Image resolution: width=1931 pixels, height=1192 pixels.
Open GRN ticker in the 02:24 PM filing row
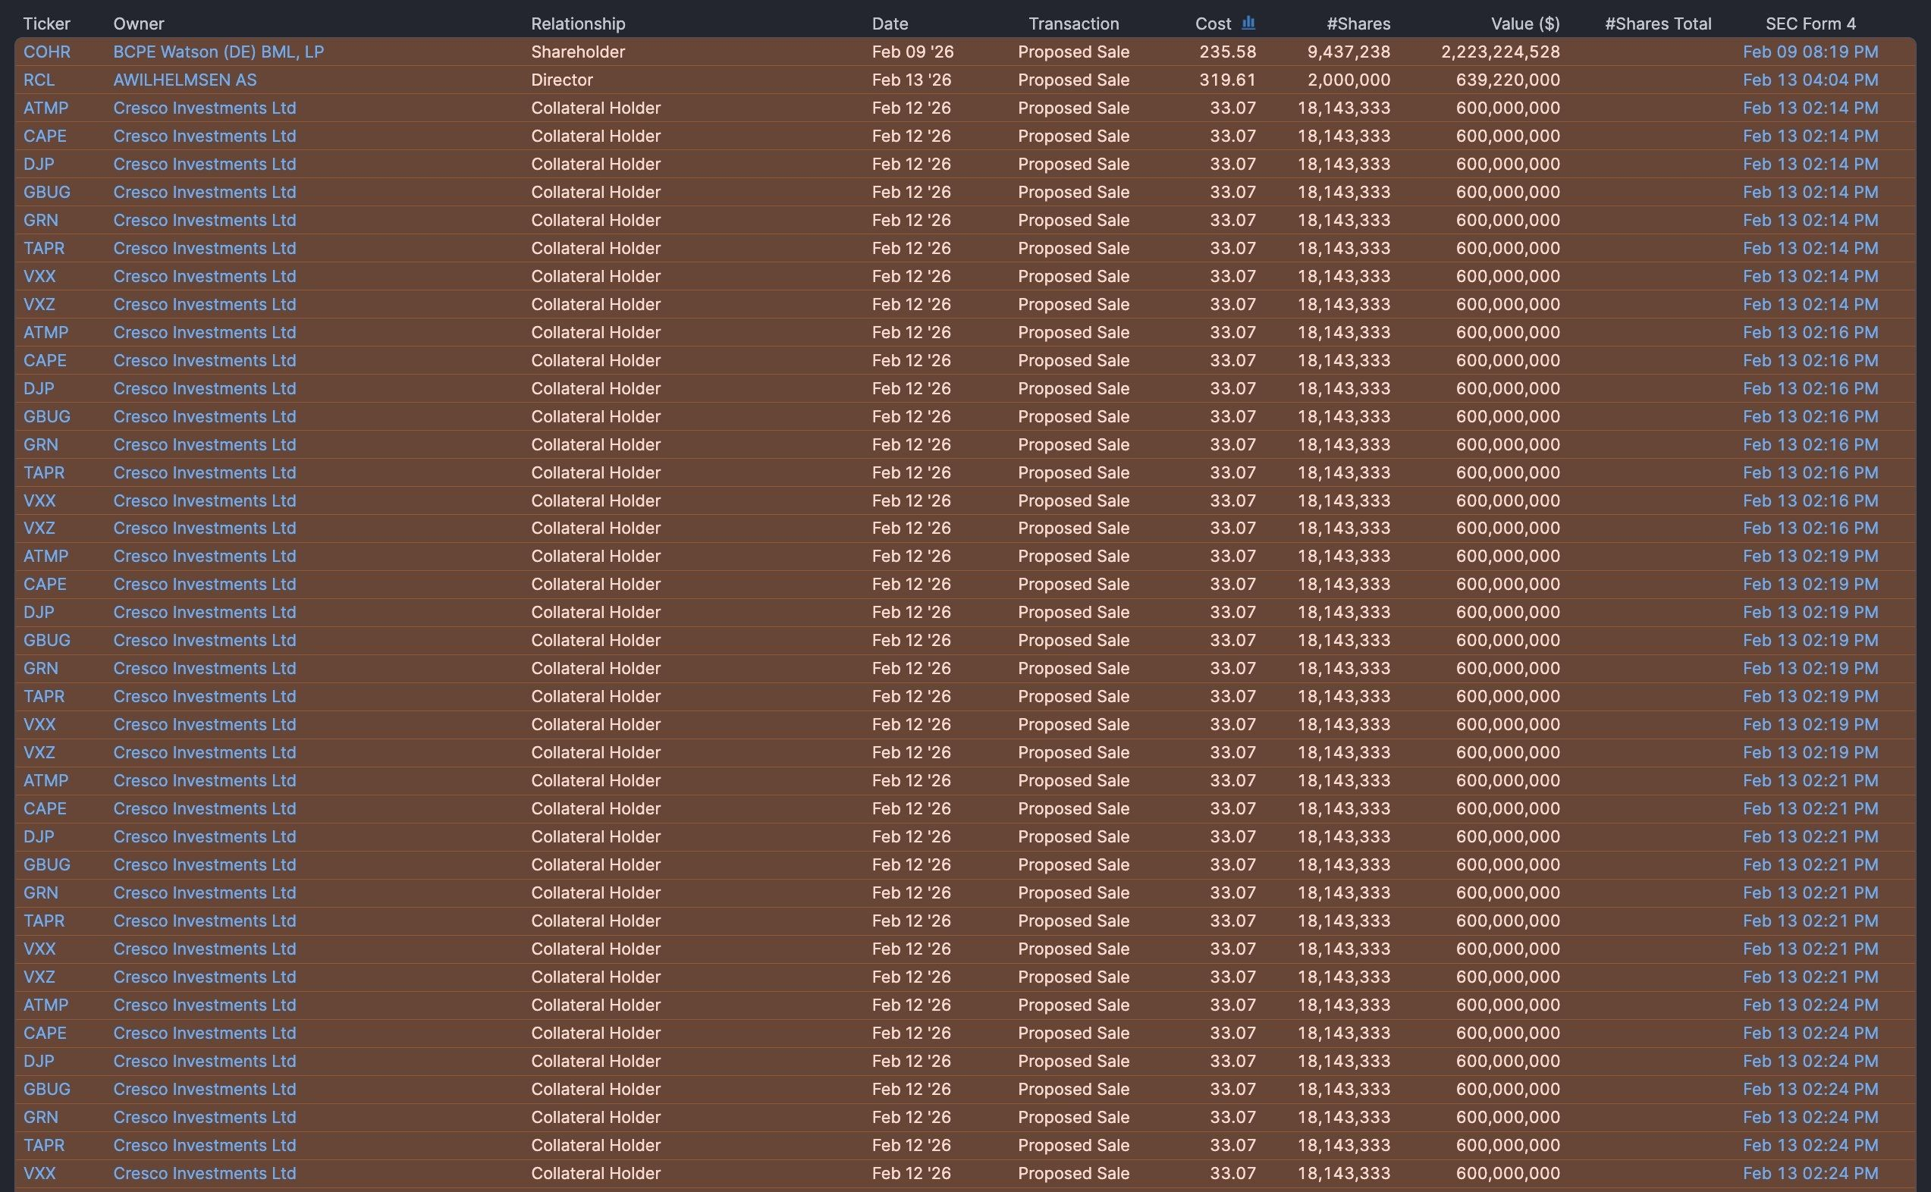(x=40, y=1117)
